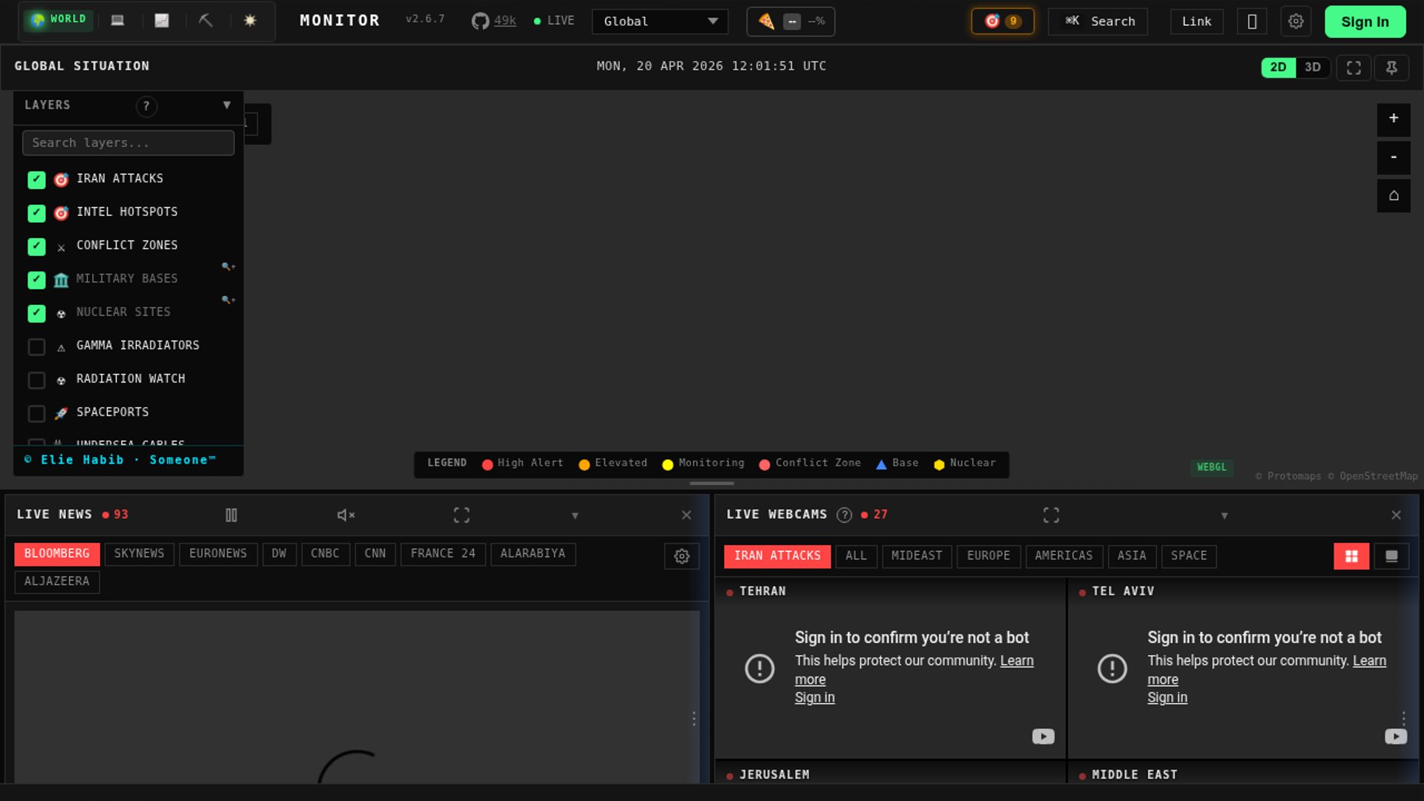1424x801 pixels.
Task: Click the map home reset button
Action: [x=1394, y=196]
